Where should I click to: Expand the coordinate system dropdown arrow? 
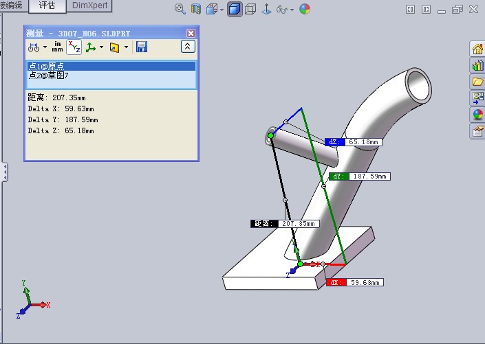pos(102,47)
